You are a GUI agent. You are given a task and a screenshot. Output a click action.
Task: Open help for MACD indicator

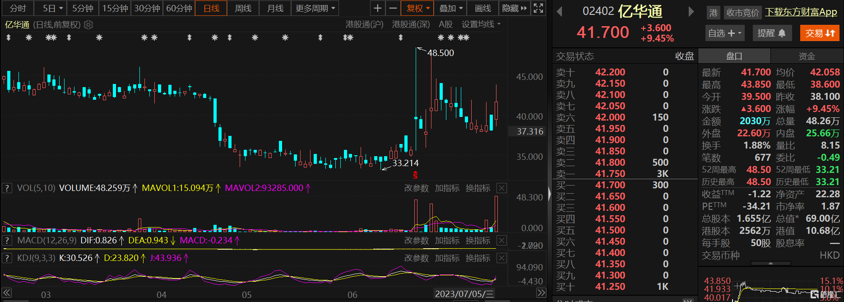pyautogui.click(x=7, y=241)
